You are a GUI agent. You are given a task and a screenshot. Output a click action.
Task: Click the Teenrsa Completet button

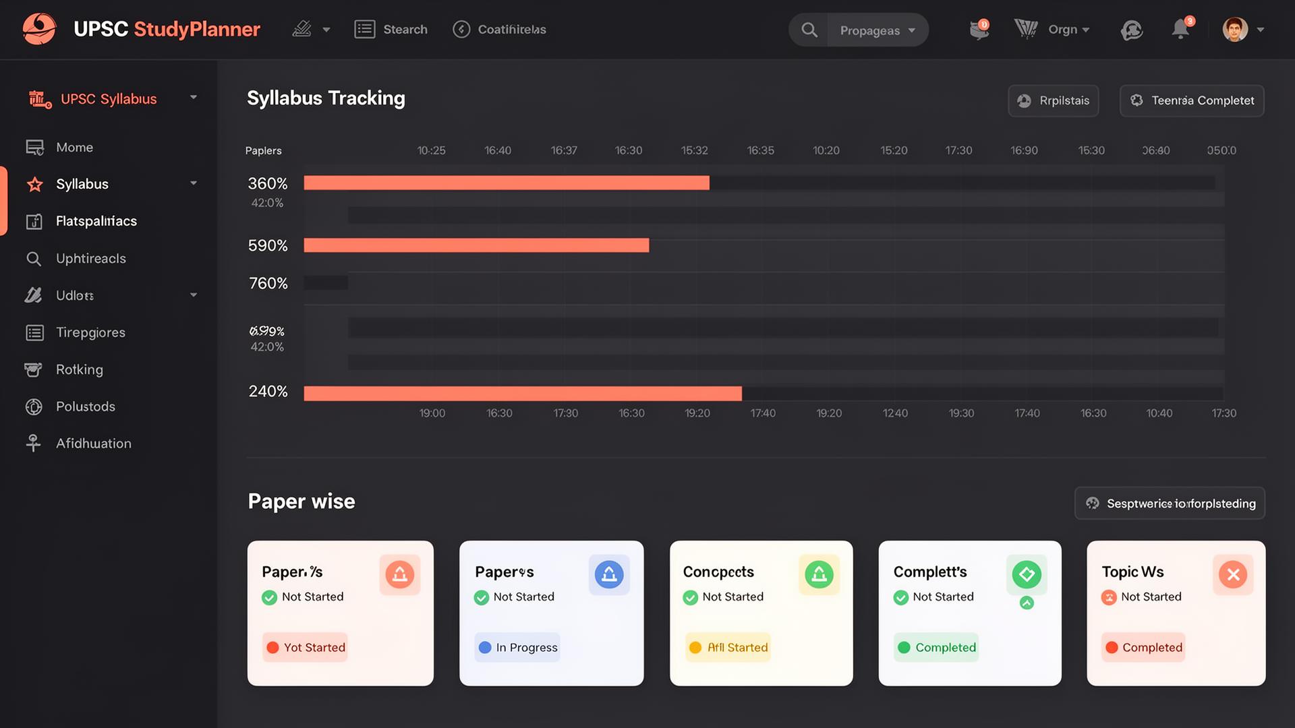1192,100
